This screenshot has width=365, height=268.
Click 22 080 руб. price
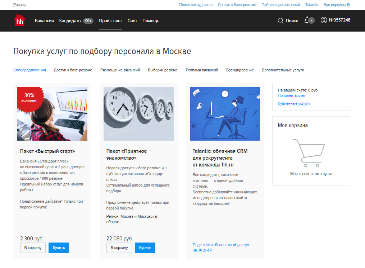pyautogui.click(x=120, y=239)
